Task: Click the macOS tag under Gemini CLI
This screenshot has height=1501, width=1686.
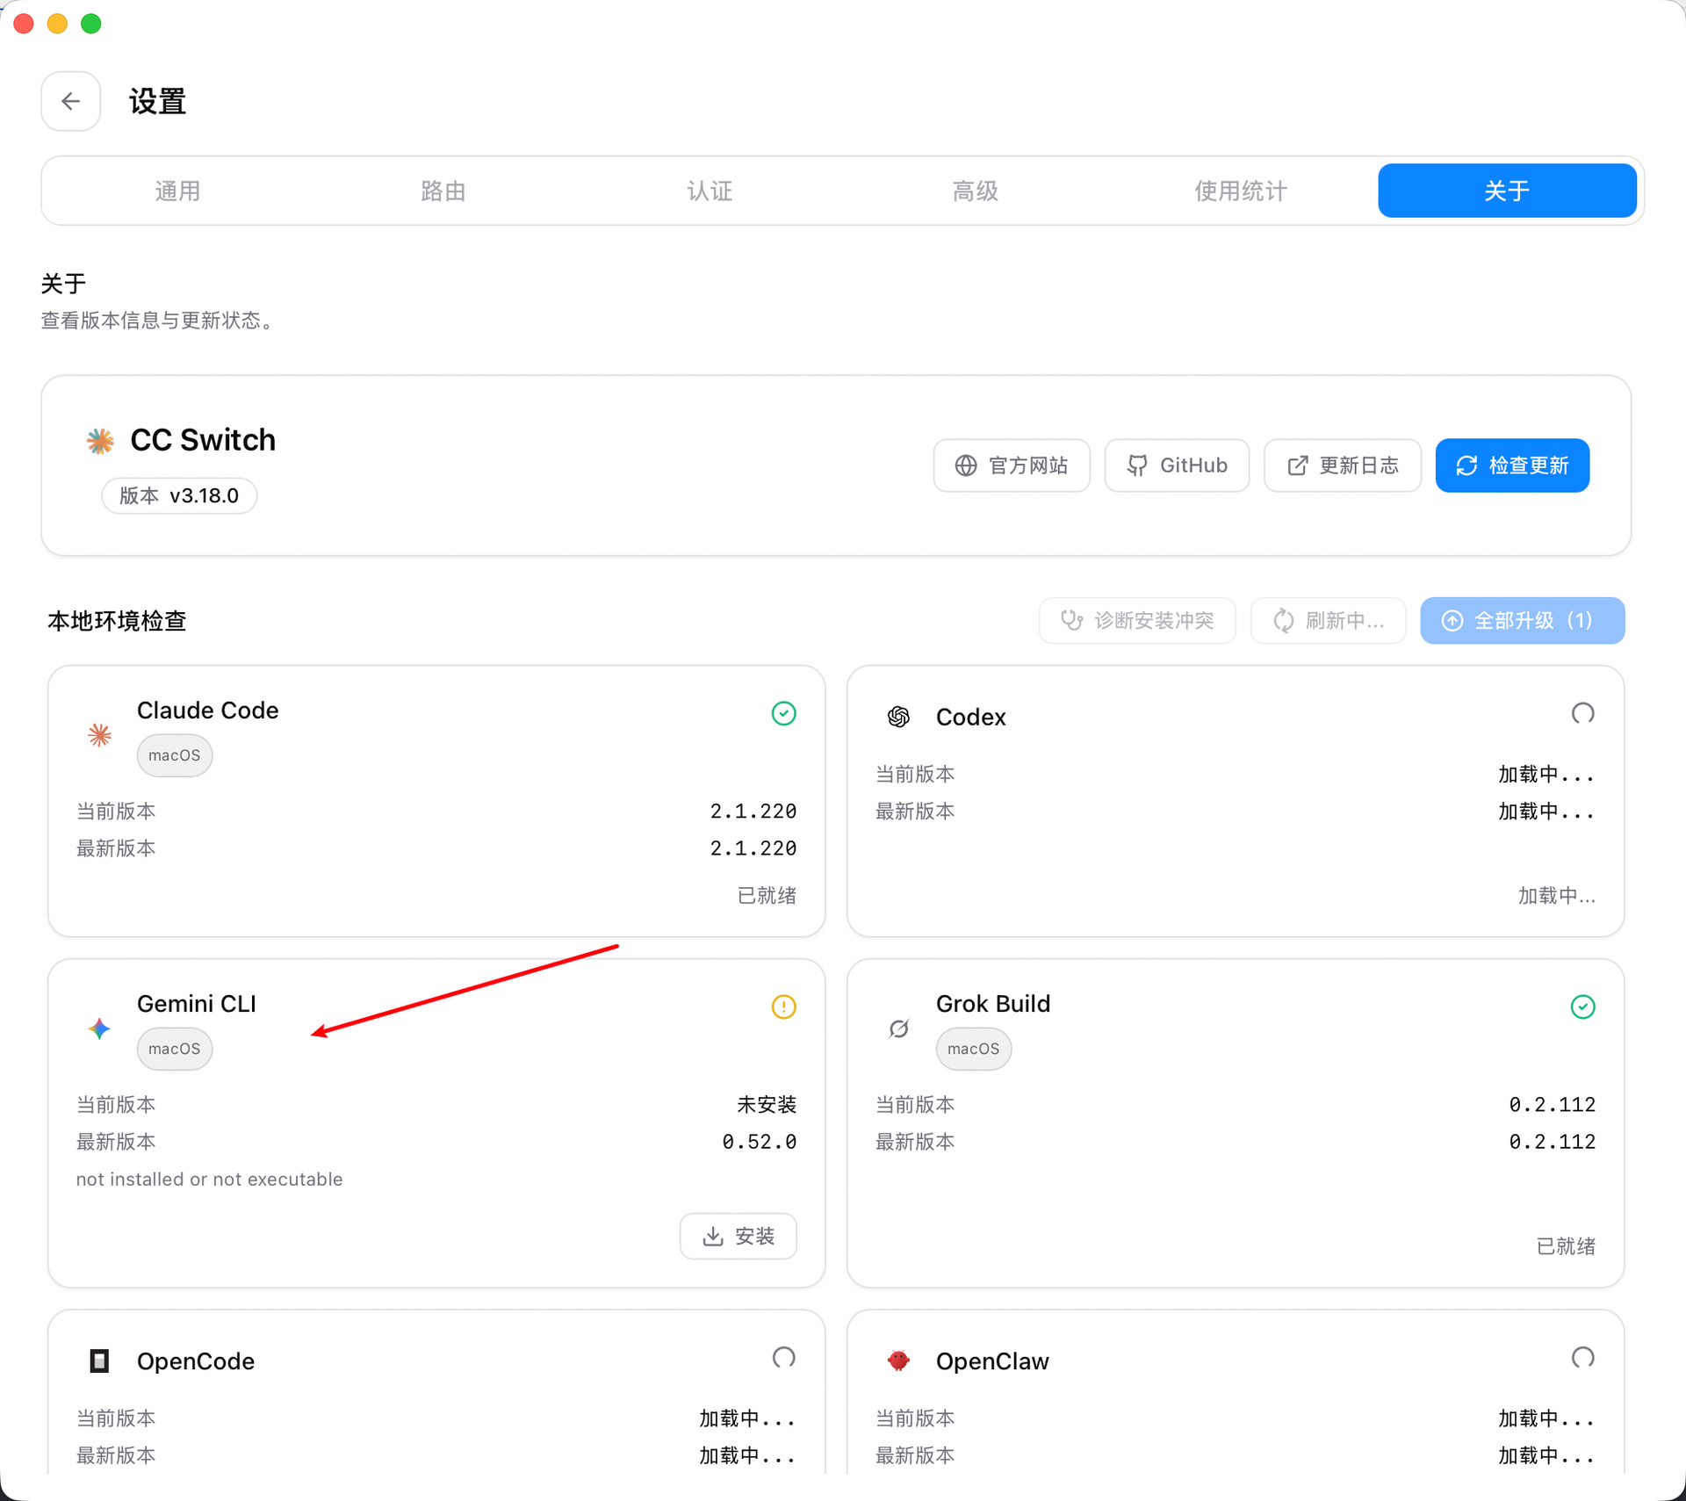Action: 174,1049
